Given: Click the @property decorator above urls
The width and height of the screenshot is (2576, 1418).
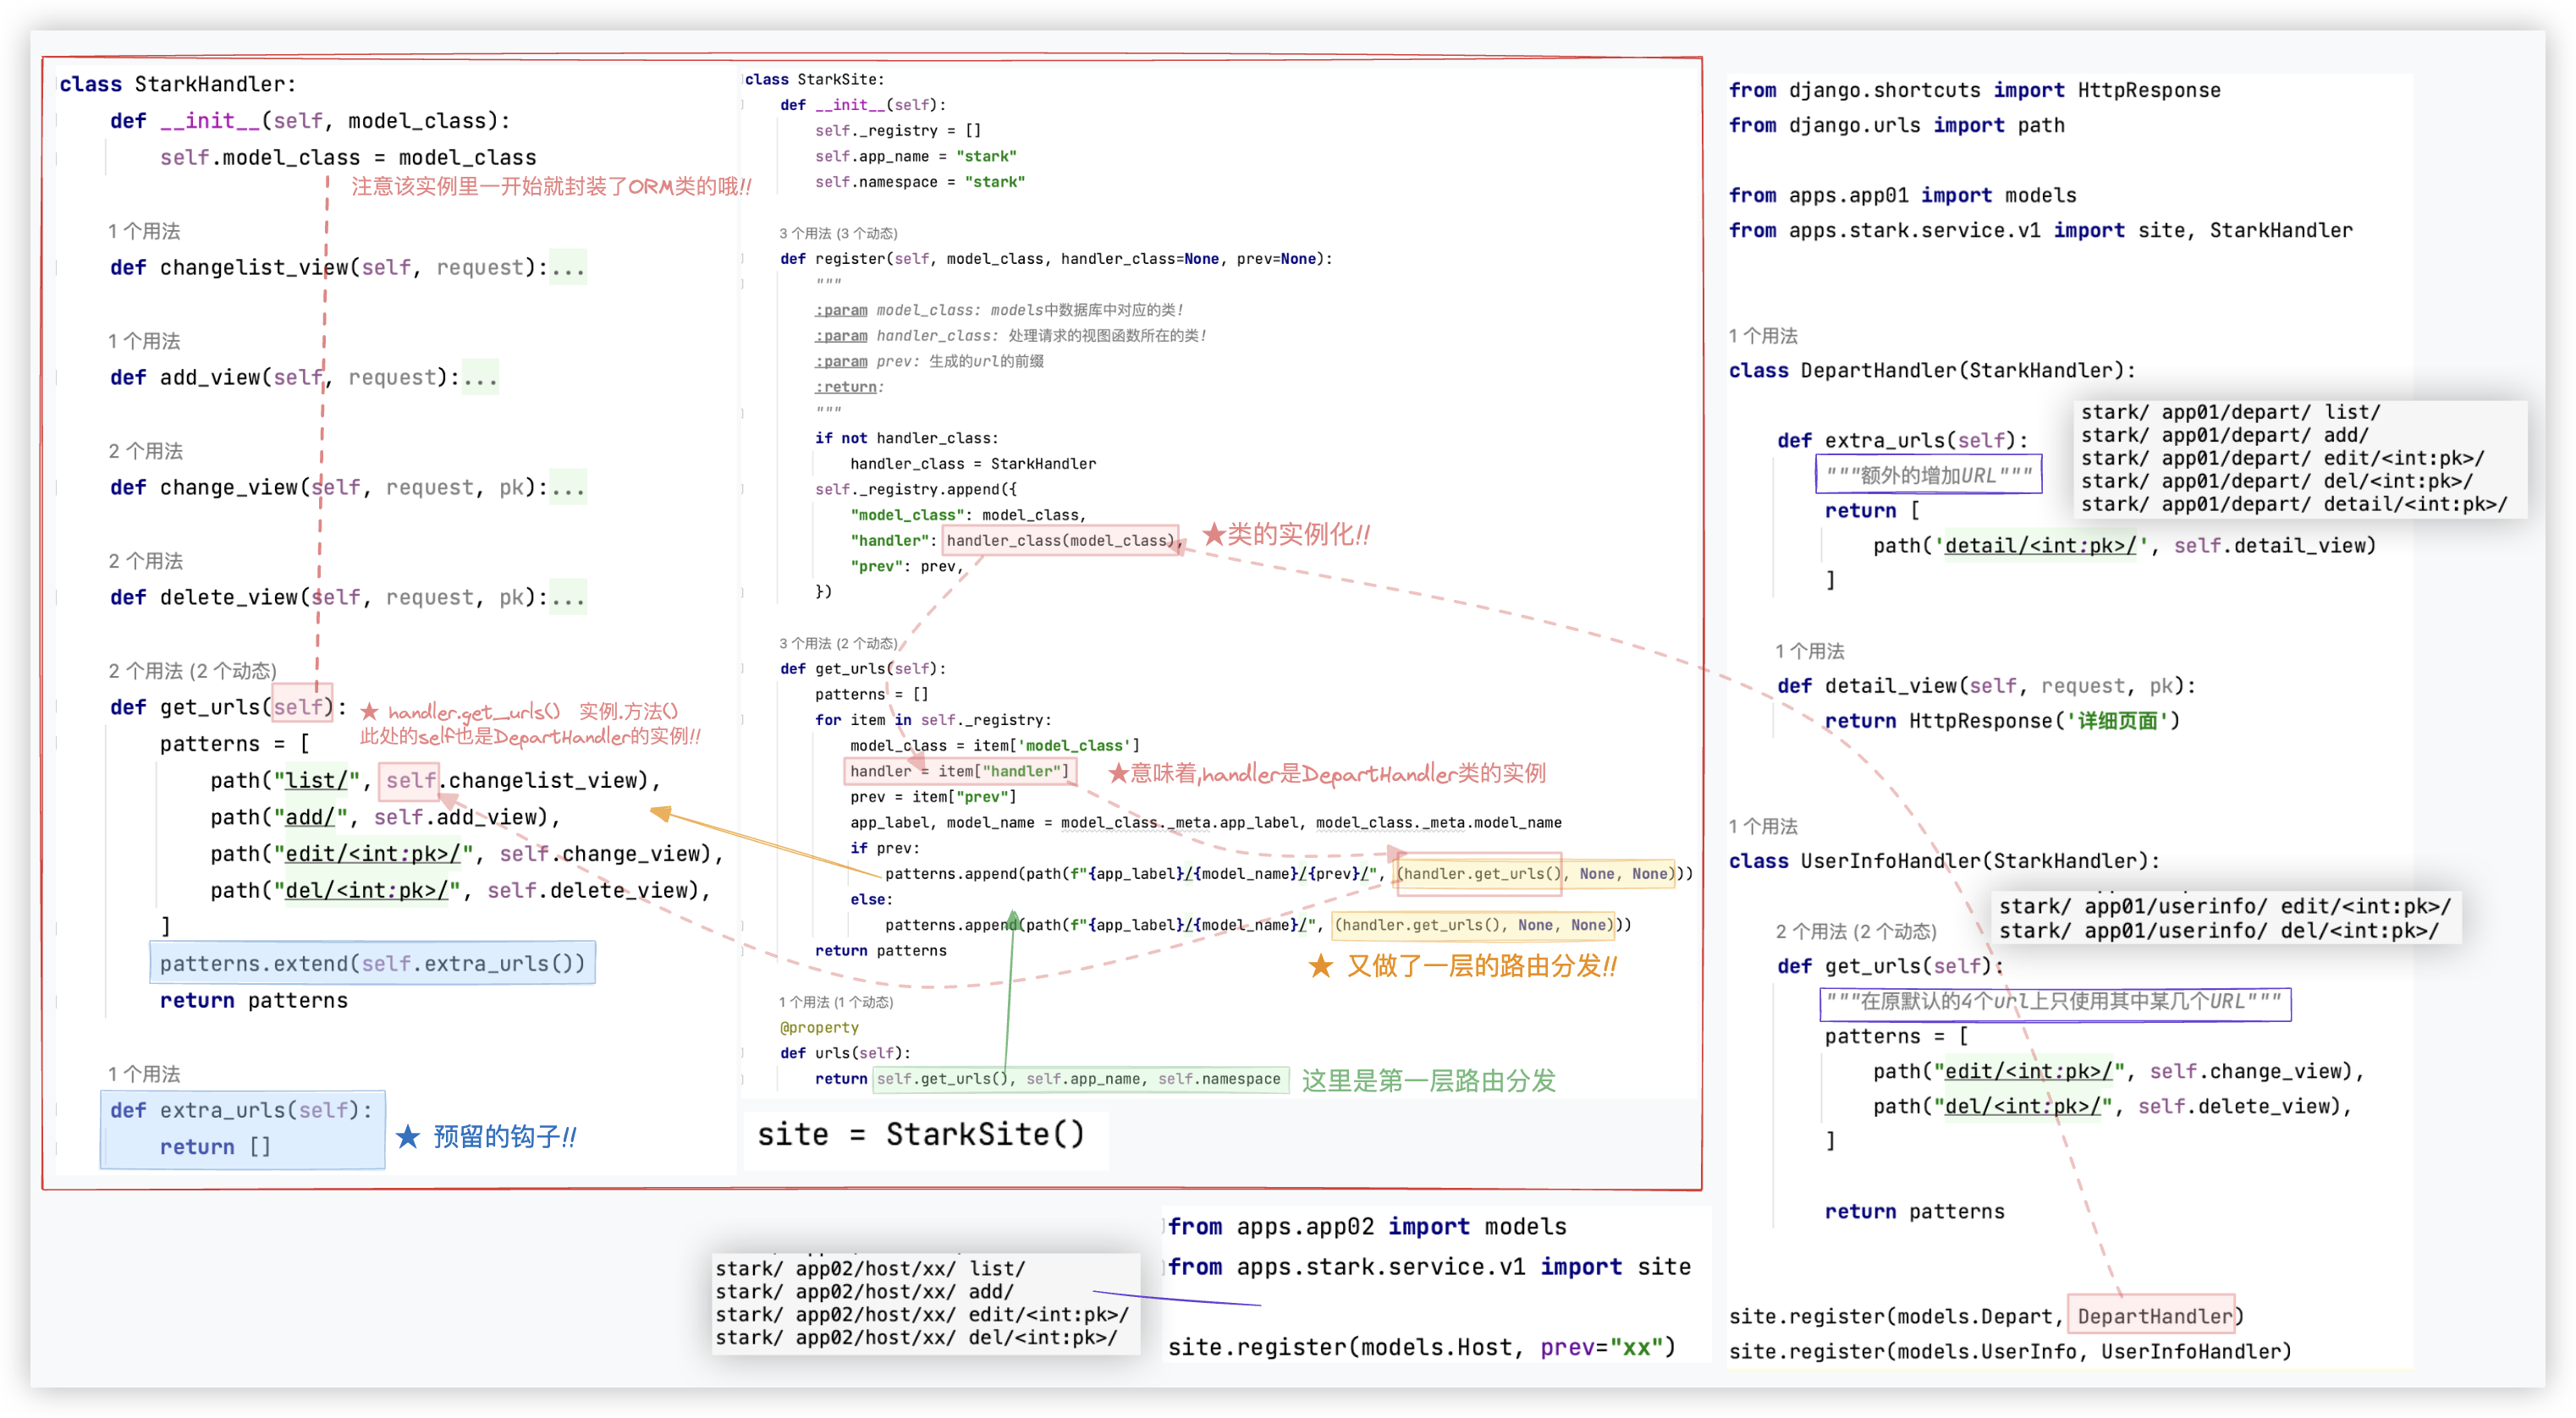Looking at the screenshot, I should (819, 1027).
